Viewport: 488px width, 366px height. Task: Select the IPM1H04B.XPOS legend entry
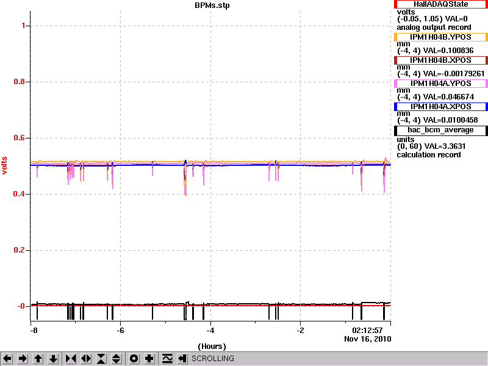440,60
